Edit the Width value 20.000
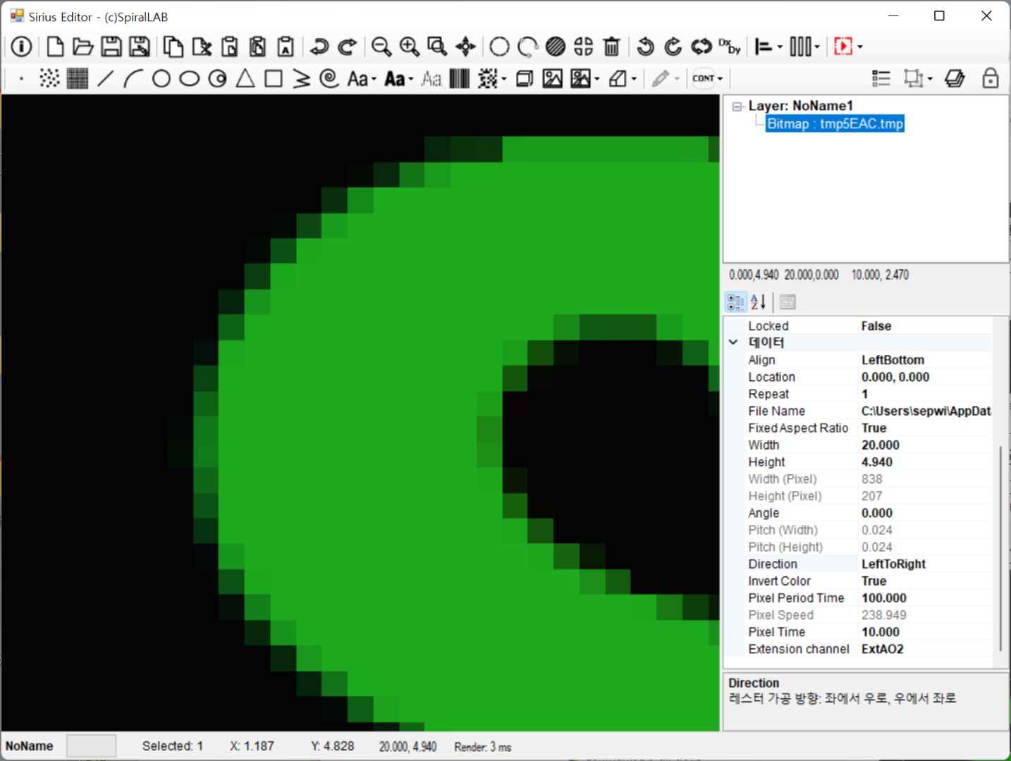Viewport: 1011px width, 761px height. pyautogui.click(x=925, y=445)
